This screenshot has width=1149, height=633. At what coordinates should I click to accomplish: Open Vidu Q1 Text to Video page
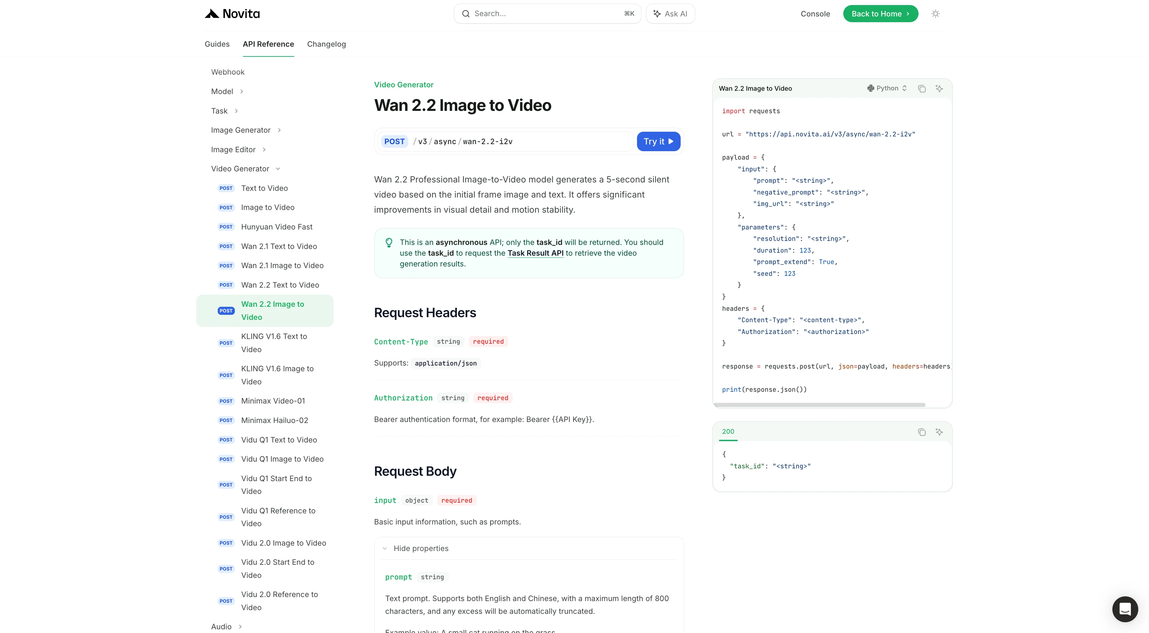279,440
